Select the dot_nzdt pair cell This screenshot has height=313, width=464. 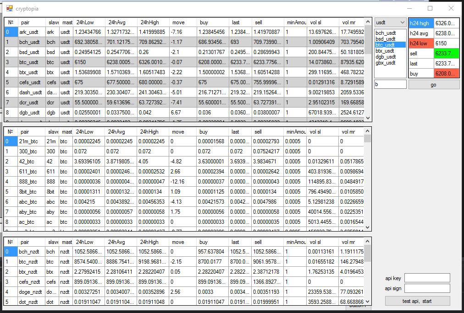point(31,302)
